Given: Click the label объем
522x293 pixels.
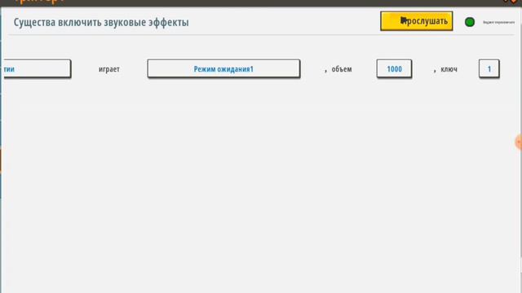Looking at the screenshot, I should tap(342, 68).
